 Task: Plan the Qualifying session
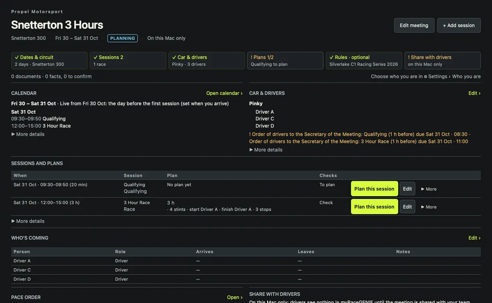pos(374,189)
